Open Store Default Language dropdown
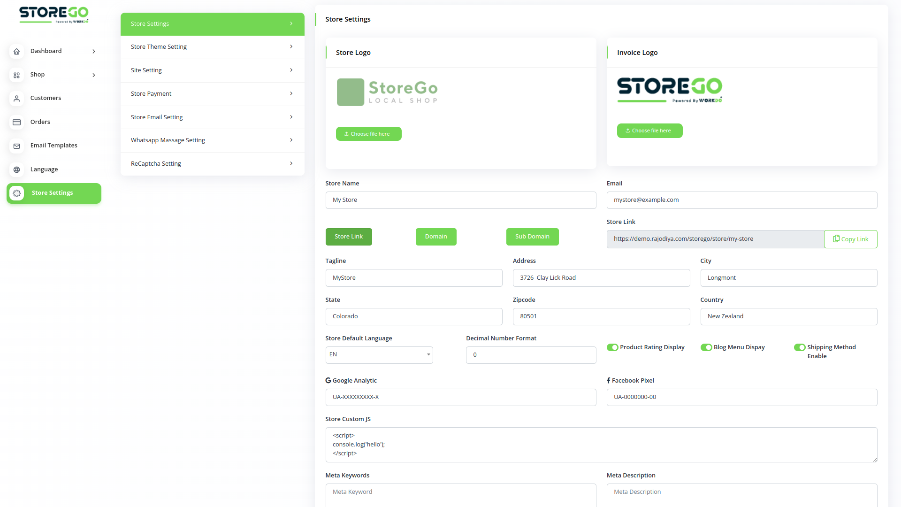Image resolution: width=901 pixels, height=507 pixels. click(379, 355)
